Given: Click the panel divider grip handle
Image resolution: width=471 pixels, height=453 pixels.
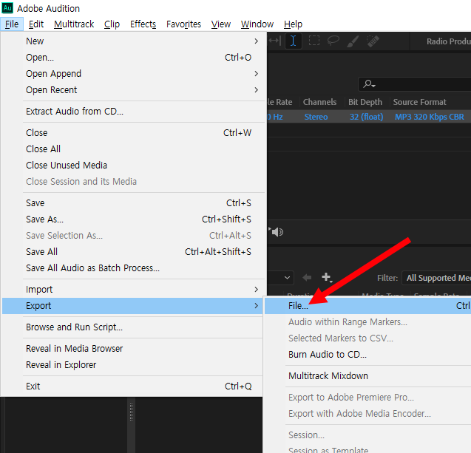Looking at the screenshot, I should [x=132, y=412].
